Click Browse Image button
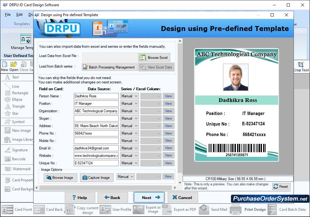Screen dimensions: 310x217 tap(60, 178)
